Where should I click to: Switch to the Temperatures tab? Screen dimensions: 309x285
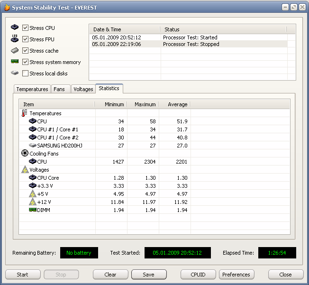click(x=32, y=89)
